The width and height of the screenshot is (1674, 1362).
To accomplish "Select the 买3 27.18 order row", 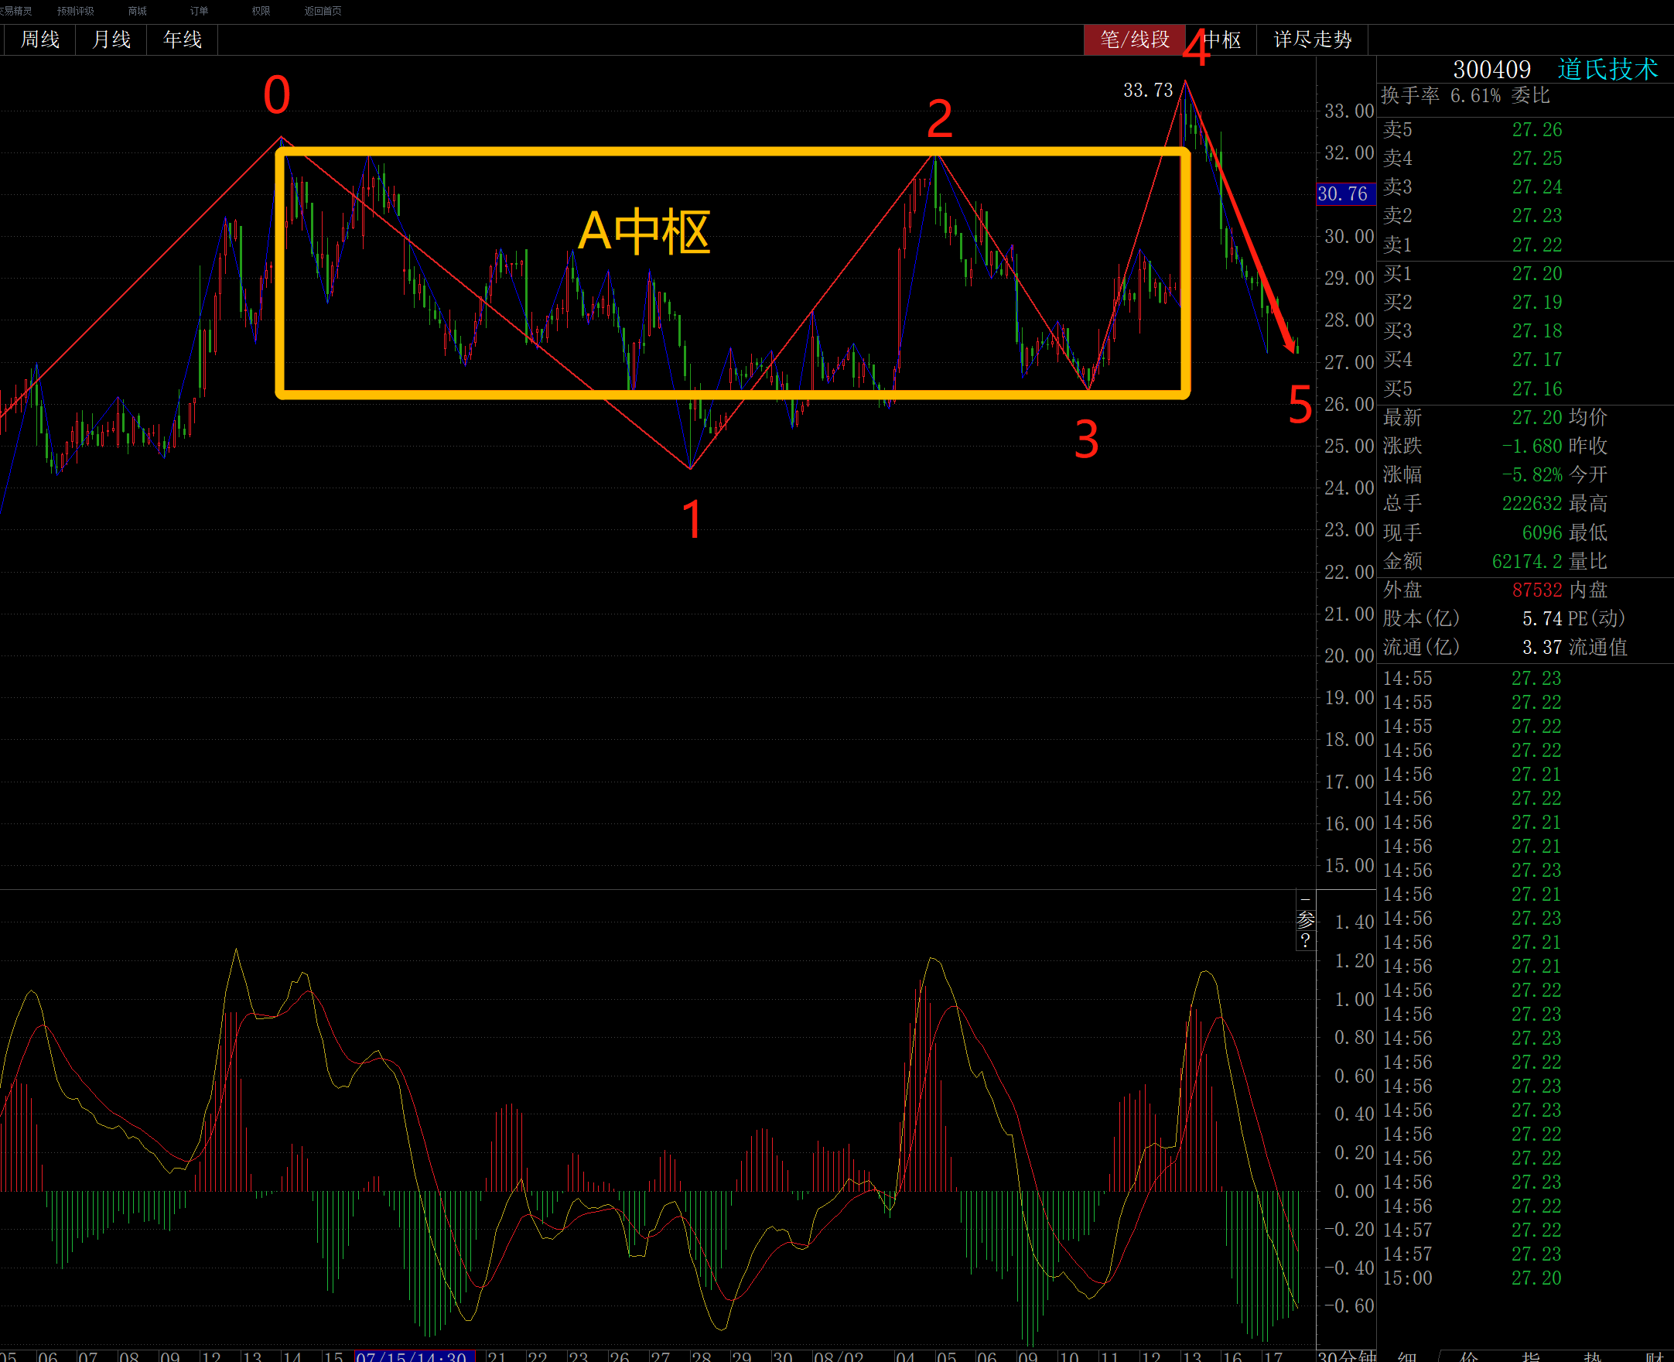I will (x=1525, y=331).
